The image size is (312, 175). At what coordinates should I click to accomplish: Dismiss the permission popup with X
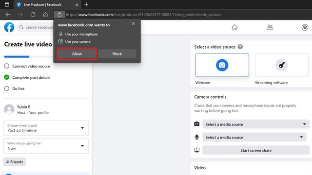(133, 24)
